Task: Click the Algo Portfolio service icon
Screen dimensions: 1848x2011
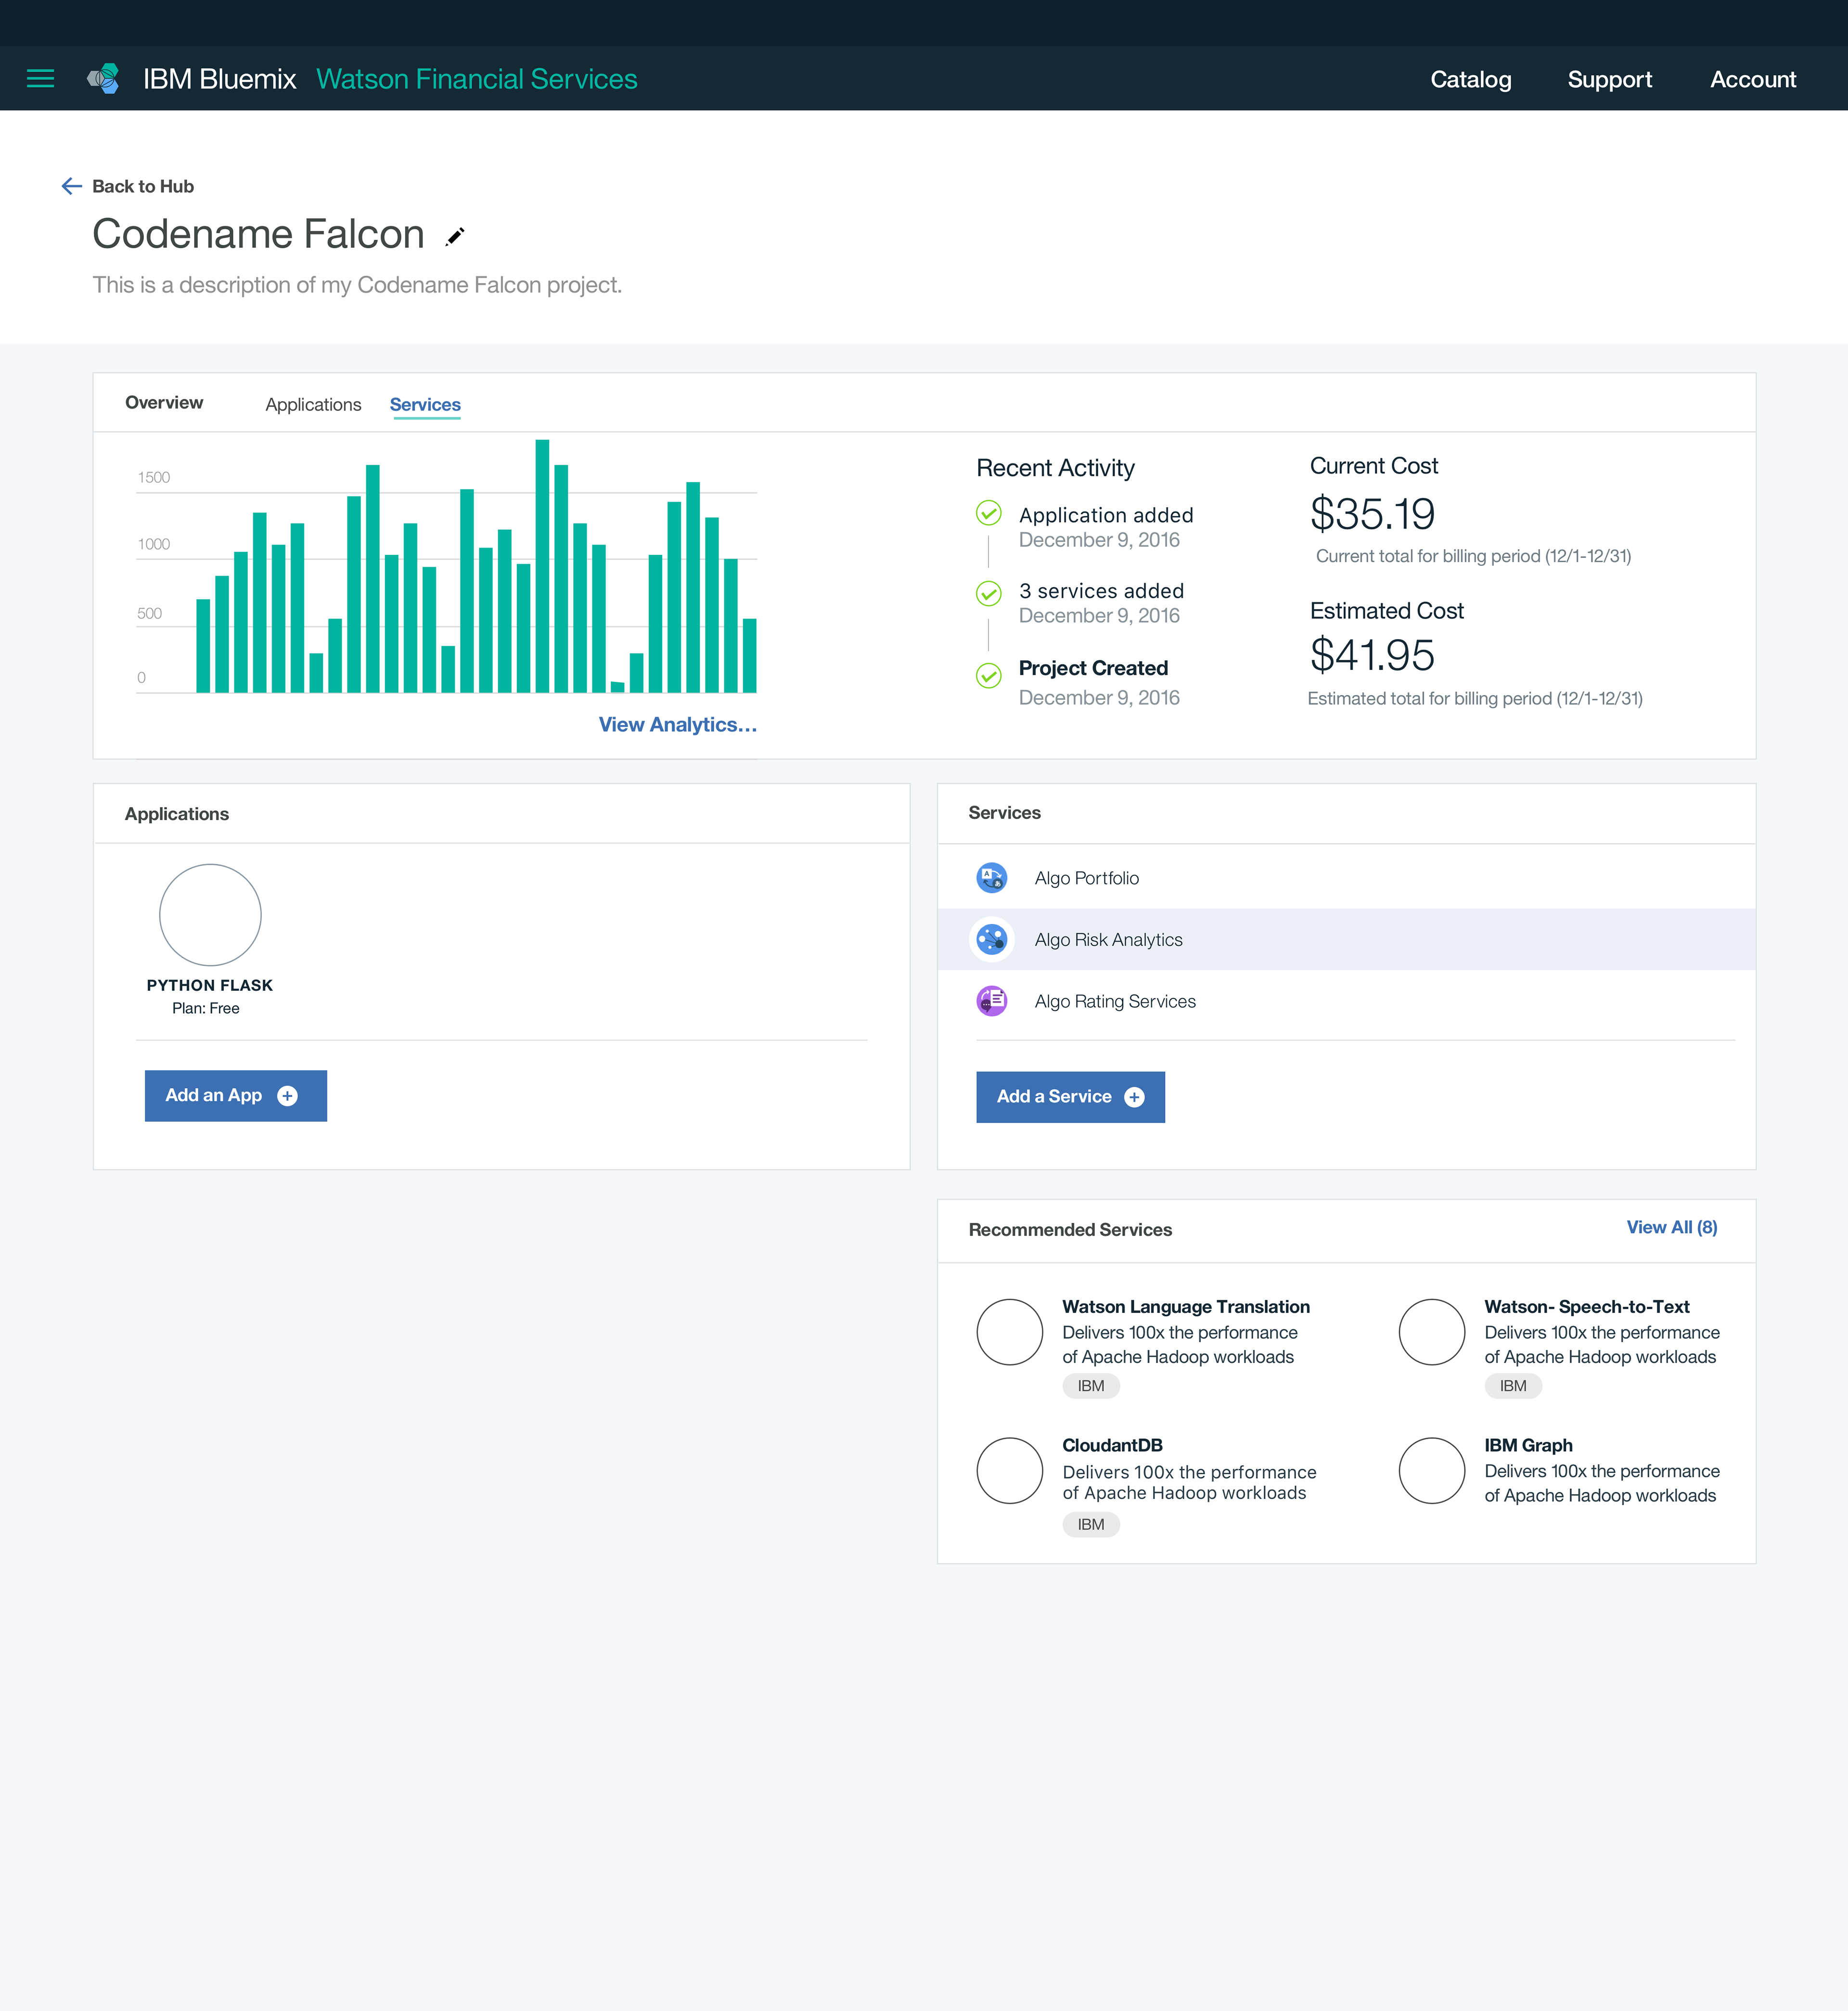Action: [x=991, y=878]
